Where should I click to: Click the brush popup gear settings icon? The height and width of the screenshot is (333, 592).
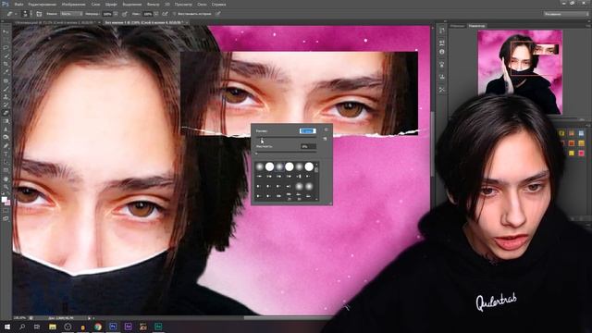pos(327,129)
